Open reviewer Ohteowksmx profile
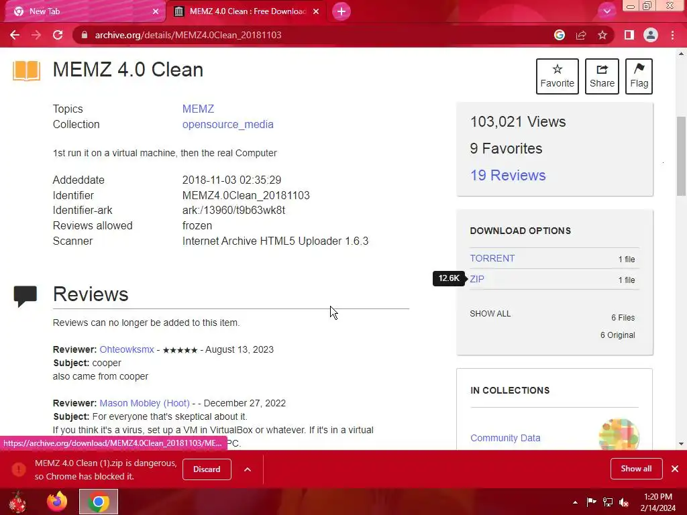This screenshot has width=687, height=515. pyautogui.click(x=127, y=349)
